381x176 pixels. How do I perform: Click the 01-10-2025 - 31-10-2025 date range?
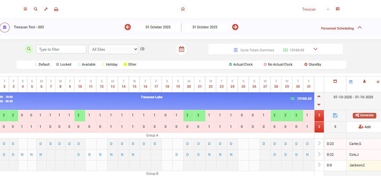point(353,97)
